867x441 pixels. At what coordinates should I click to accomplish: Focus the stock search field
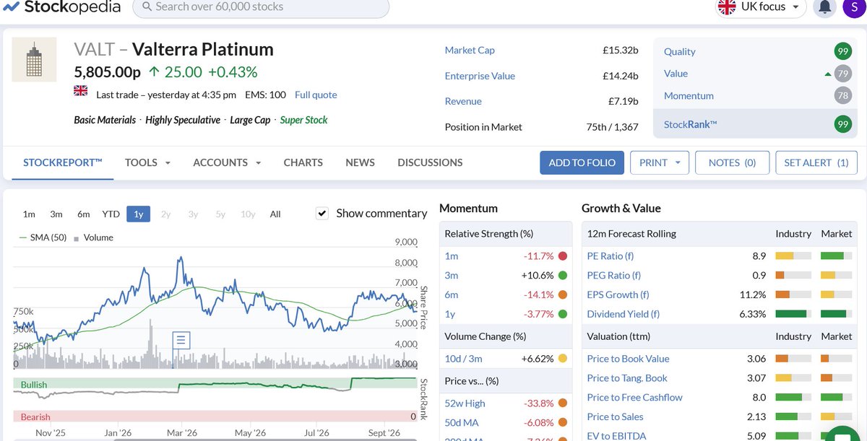click(x=261, y=7)
